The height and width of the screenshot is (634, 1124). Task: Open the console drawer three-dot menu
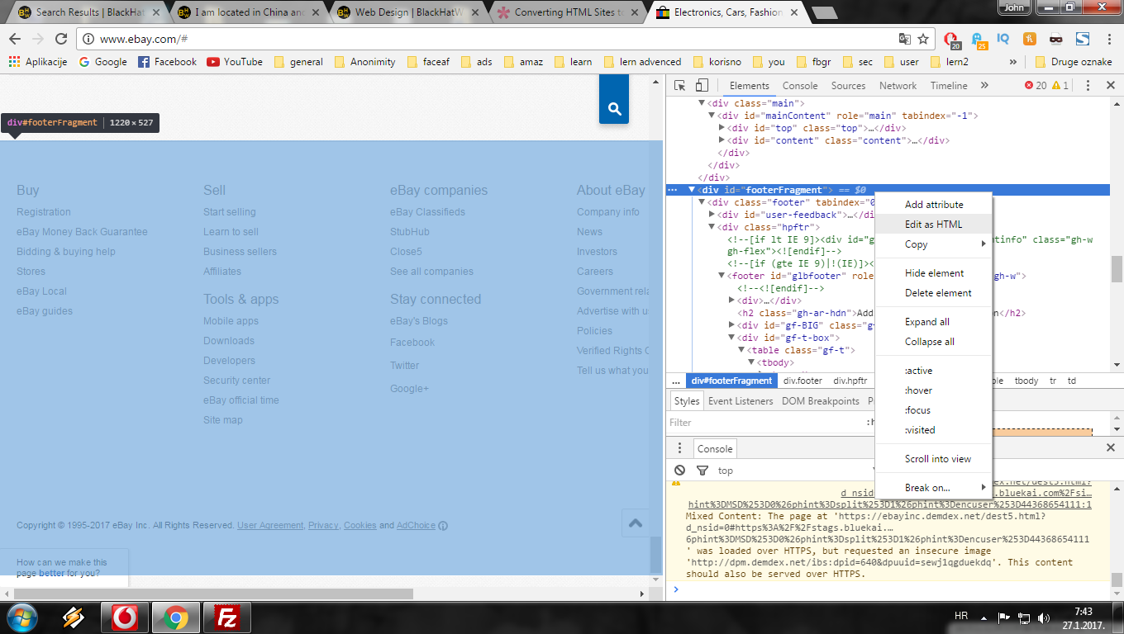click(679, 448)
